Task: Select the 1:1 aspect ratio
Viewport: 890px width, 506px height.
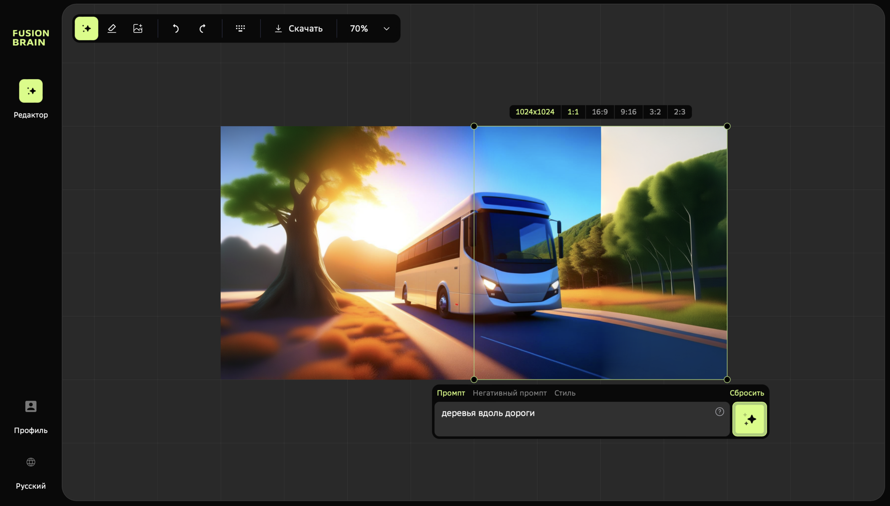Action: pyautogui.click(x=573, y=112)
